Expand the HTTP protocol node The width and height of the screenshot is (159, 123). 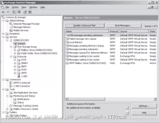click(15, 60)
